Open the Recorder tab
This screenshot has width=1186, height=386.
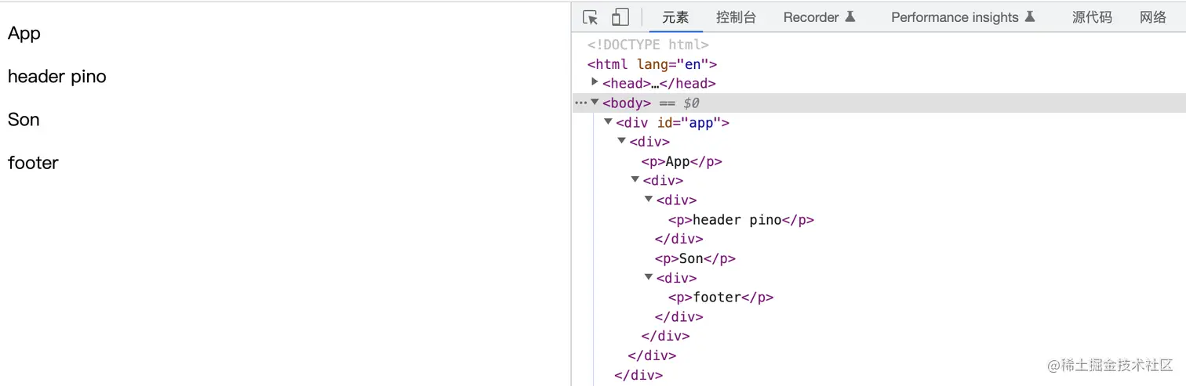pyautogui.click(x=811, y=17)
